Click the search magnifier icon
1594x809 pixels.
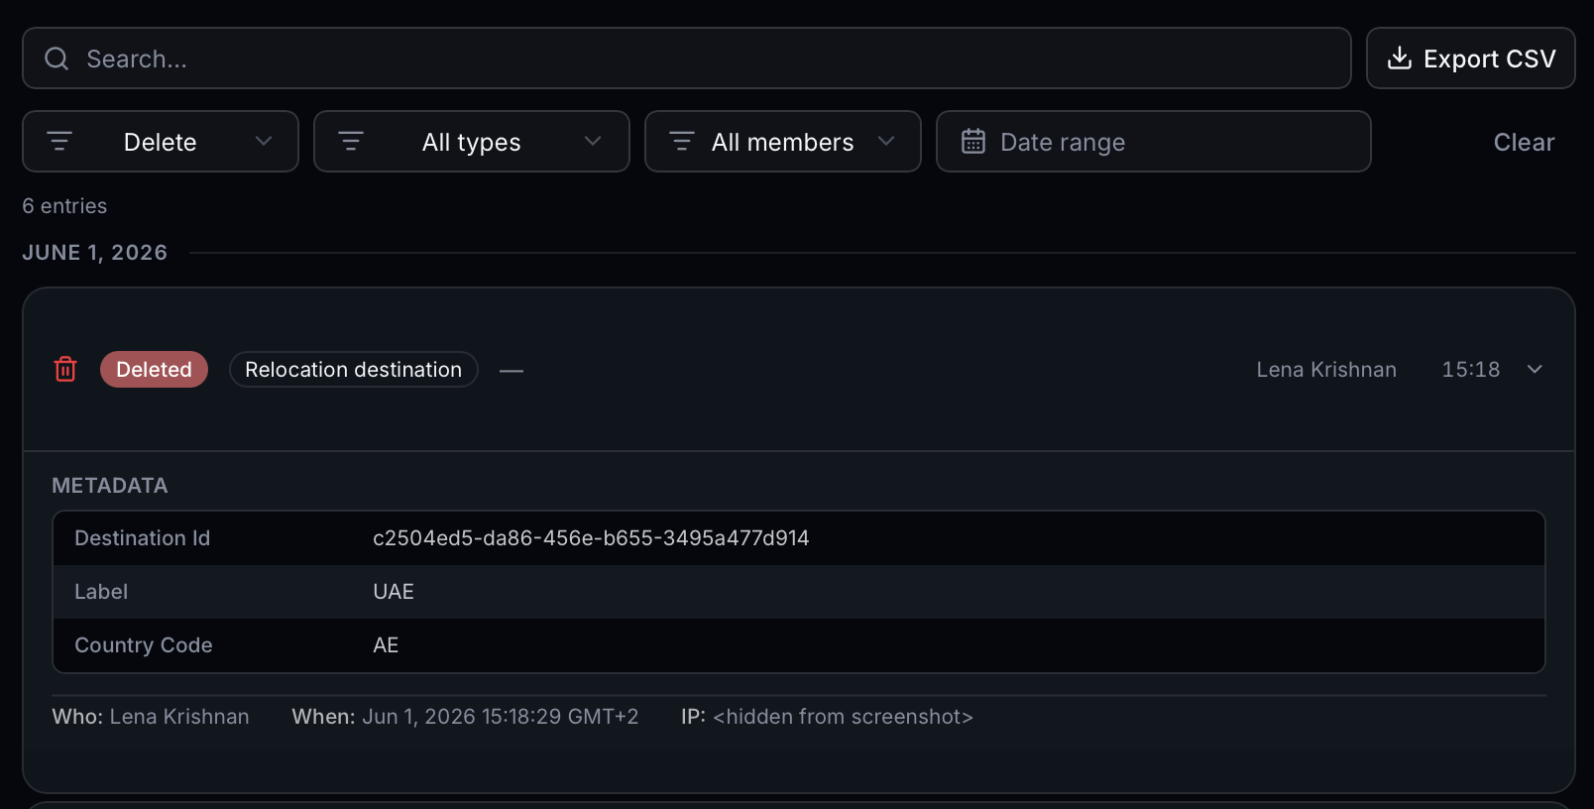point(57,58)
